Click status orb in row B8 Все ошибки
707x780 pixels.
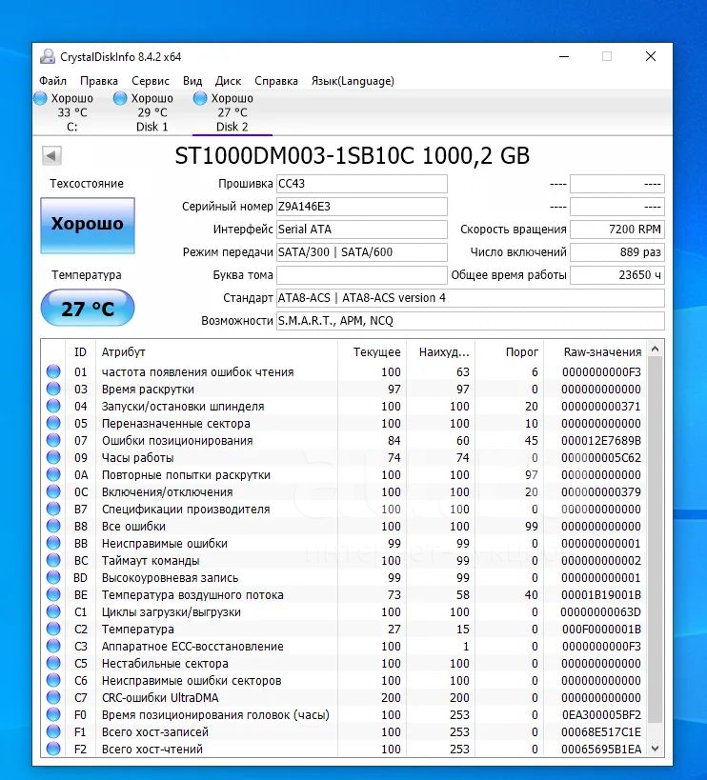[x=53, y=526]
